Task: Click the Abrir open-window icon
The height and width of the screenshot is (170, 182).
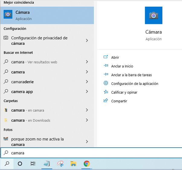Action: (106, 57)
